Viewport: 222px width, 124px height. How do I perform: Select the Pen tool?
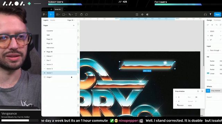(70, 14)
